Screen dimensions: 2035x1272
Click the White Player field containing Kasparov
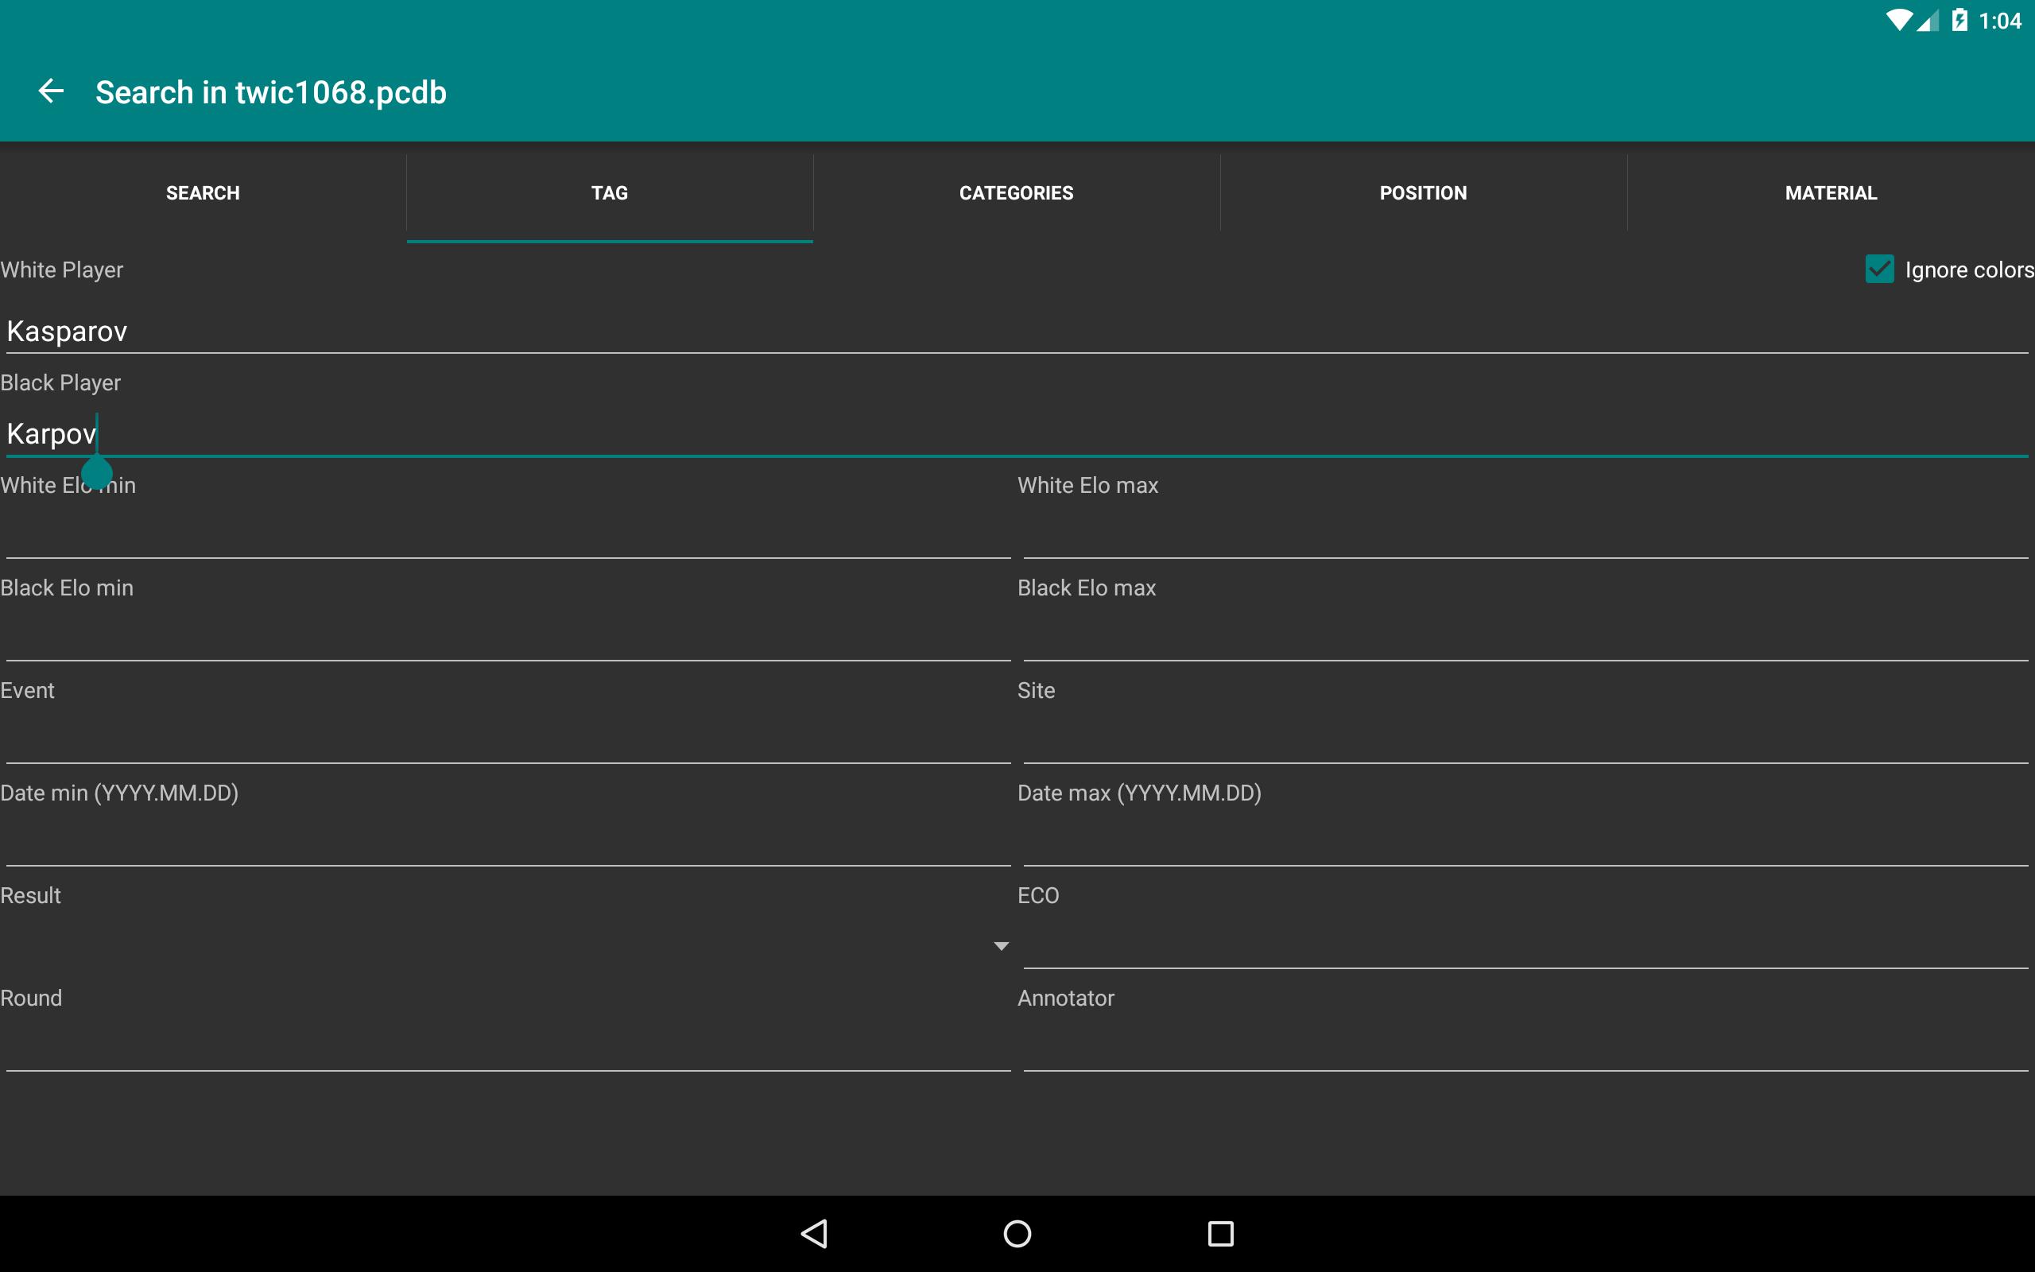coord(1017,332)
